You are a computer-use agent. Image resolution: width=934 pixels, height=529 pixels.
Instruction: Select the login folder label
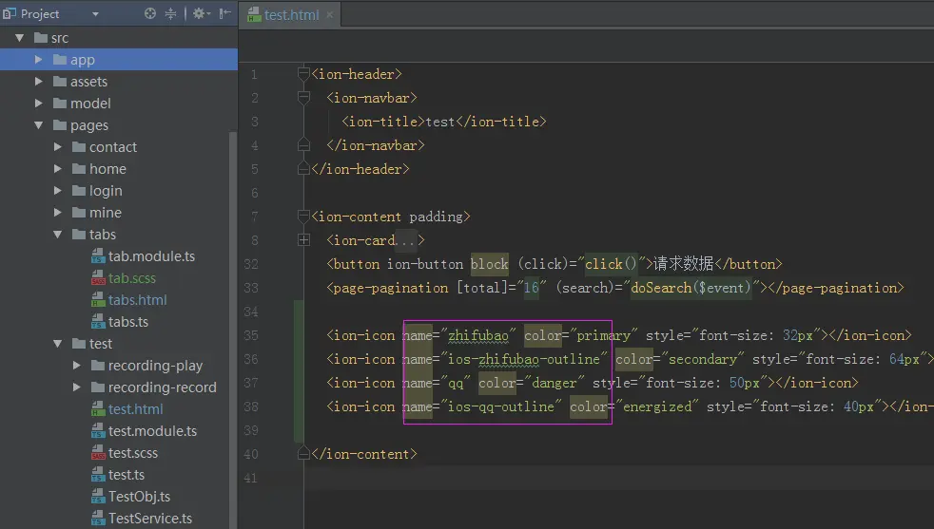pos(106,191)
